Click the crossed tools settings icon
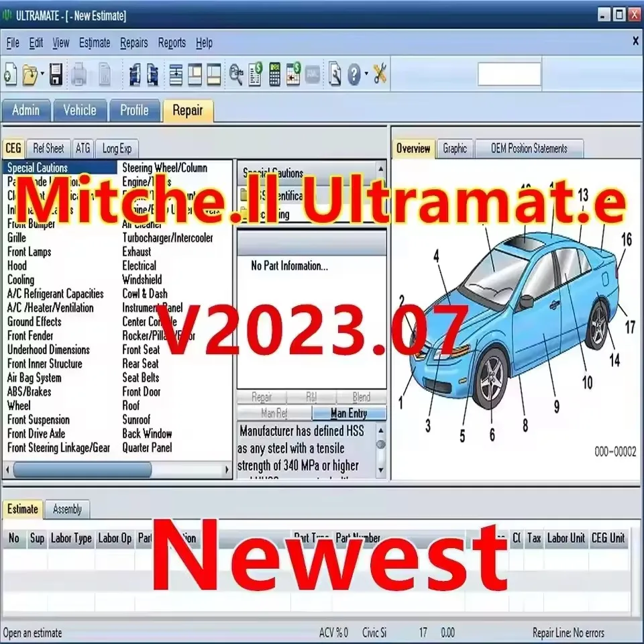This screenshot has height=644, width=644. (380, 74)
